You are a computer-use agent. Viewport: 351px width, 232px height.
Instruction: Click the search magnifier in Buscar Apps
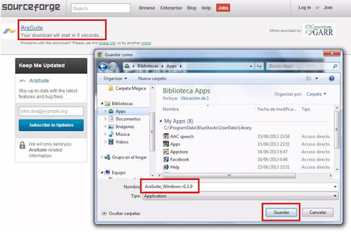[335, 66]
